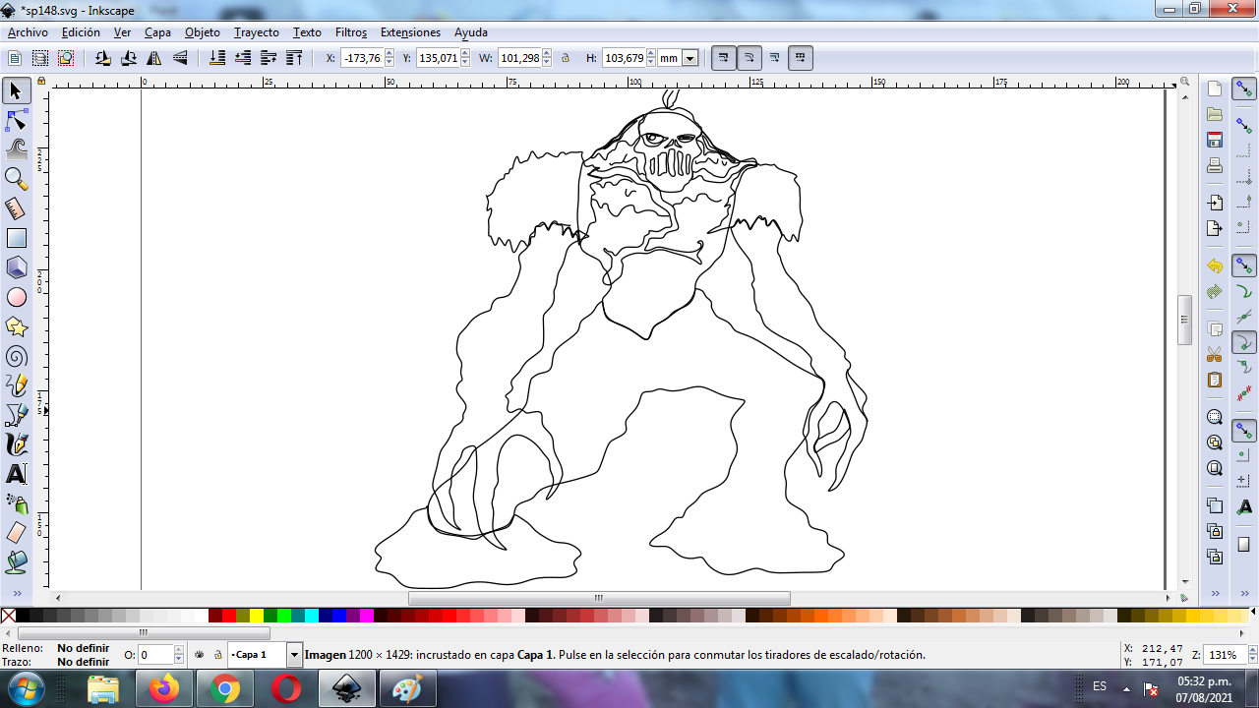Viewport: 1259px width, 708px height.
Task: Flip selection horizontally
Action: point(154,58)
